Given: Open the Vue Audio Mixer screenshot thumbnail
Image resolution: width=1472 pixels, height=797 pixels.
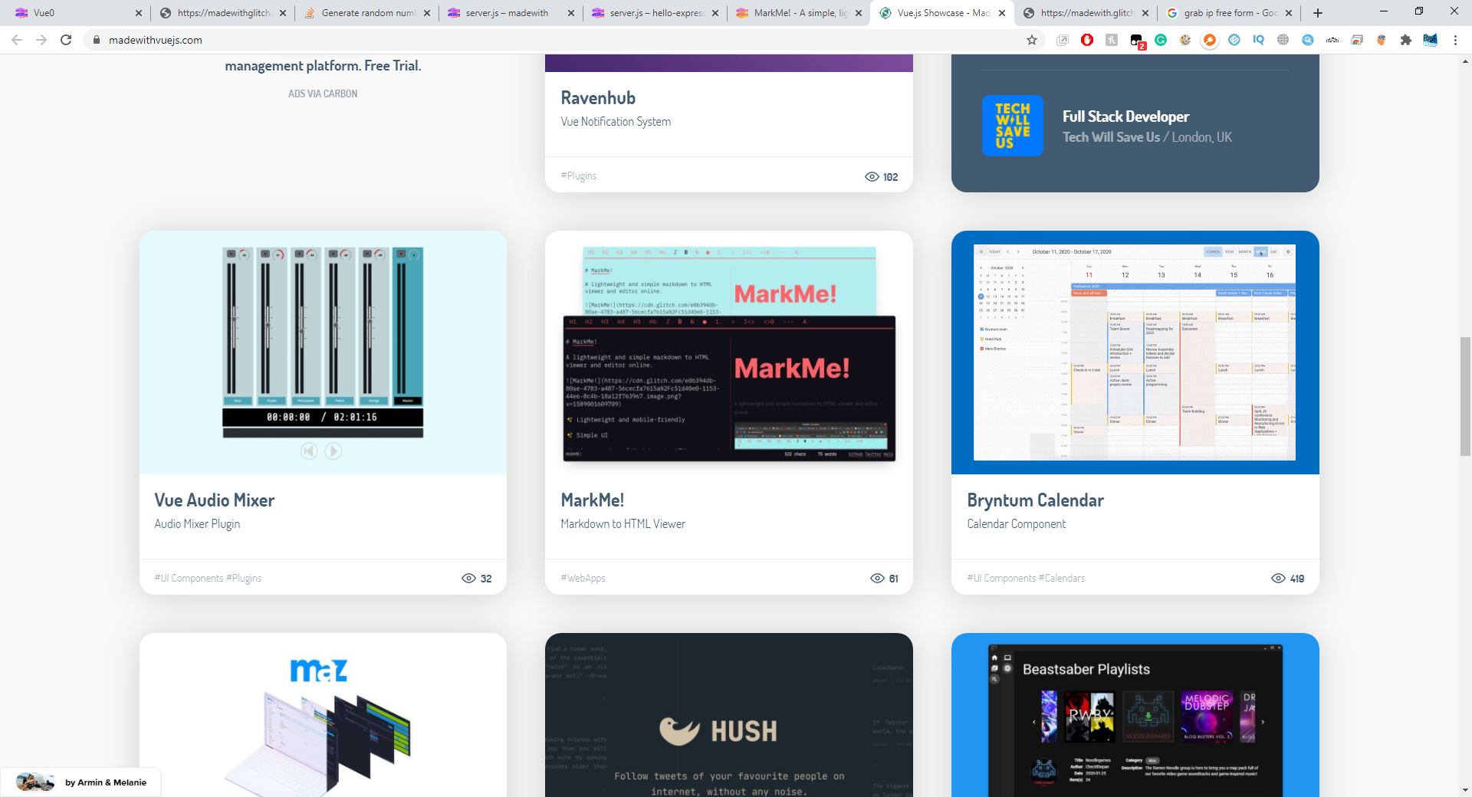Looking at the screenshot, I should (323, 353).
